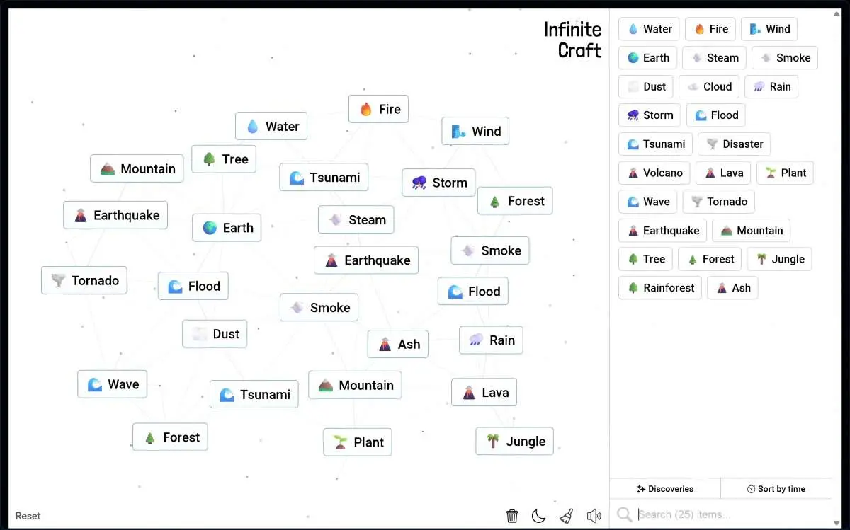The height and width of the screenshot is (530, 850).
Task: Select the Wind tile on canvas
Action: pos(475,132)
